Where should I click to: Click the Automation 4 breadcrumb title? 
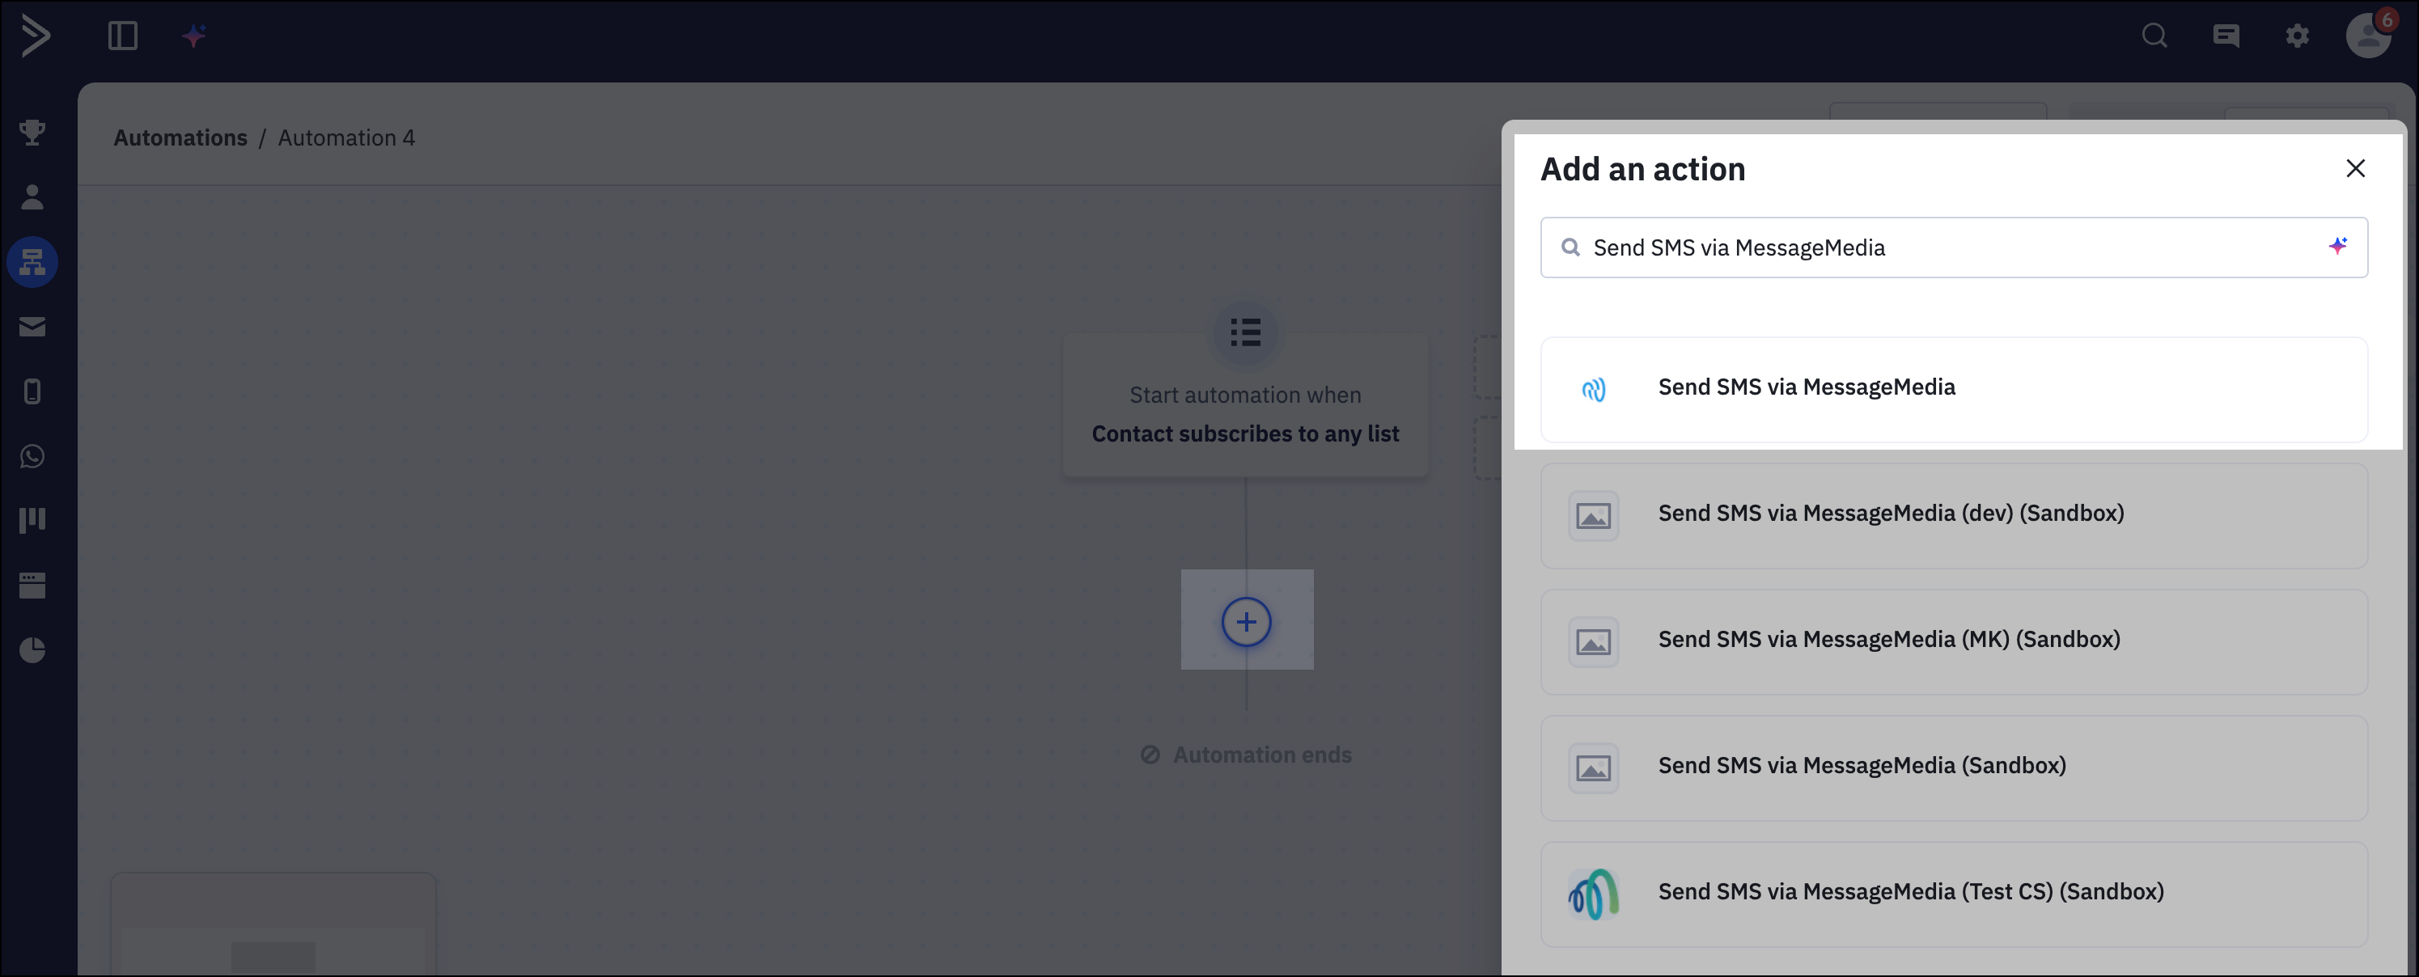pos(346,138)
